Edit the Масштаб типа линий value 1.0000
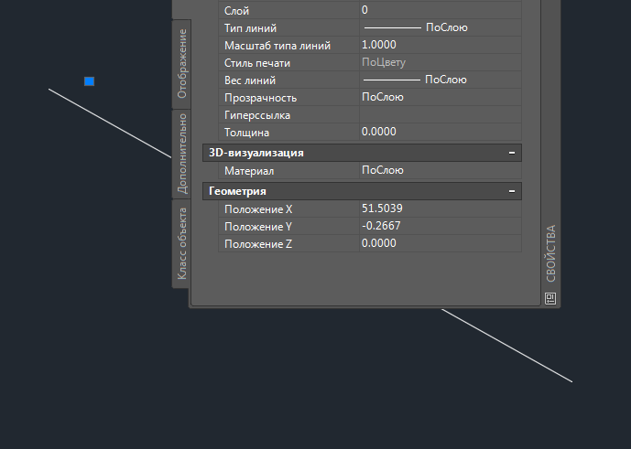 coord(441,45)
